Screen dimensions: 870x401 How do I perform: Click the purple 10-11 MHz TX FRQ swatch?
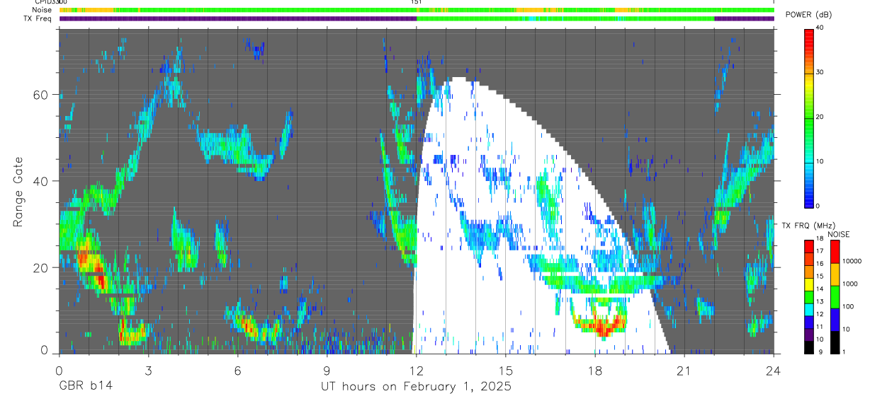pos(809,335)
